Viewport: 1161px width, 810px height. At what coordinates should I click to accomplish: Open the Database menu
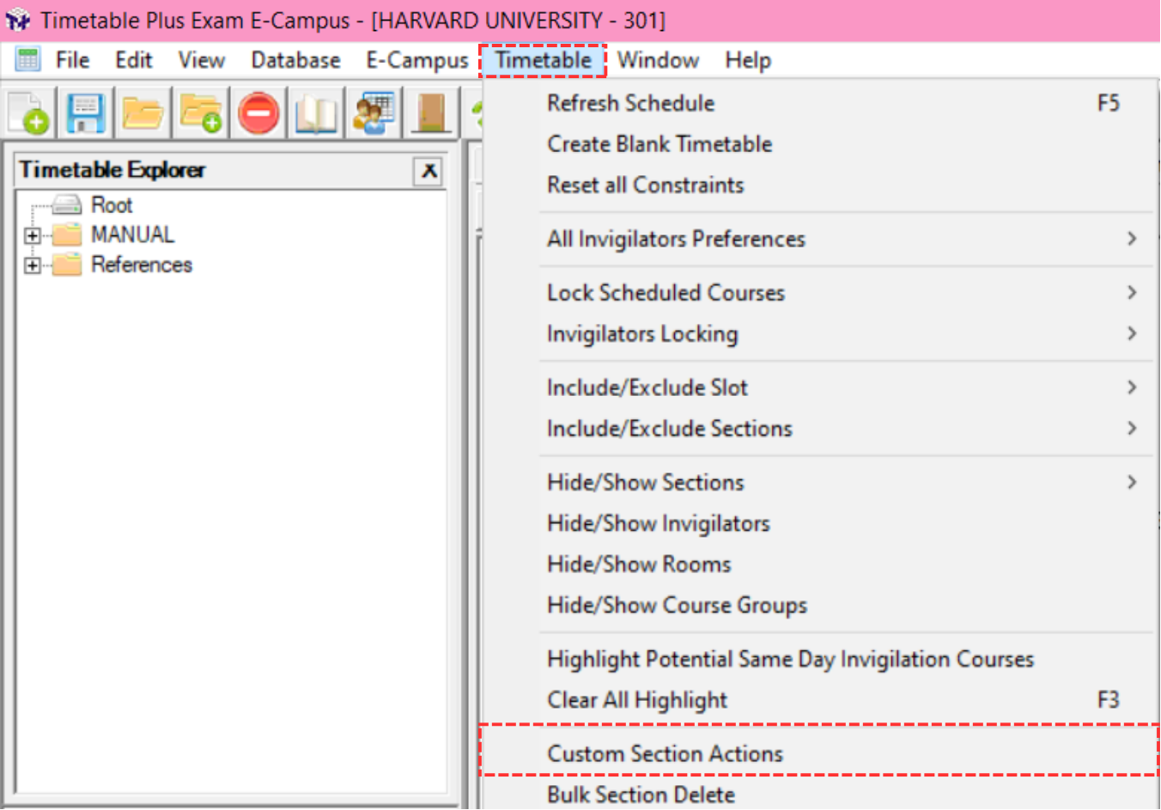295,60
